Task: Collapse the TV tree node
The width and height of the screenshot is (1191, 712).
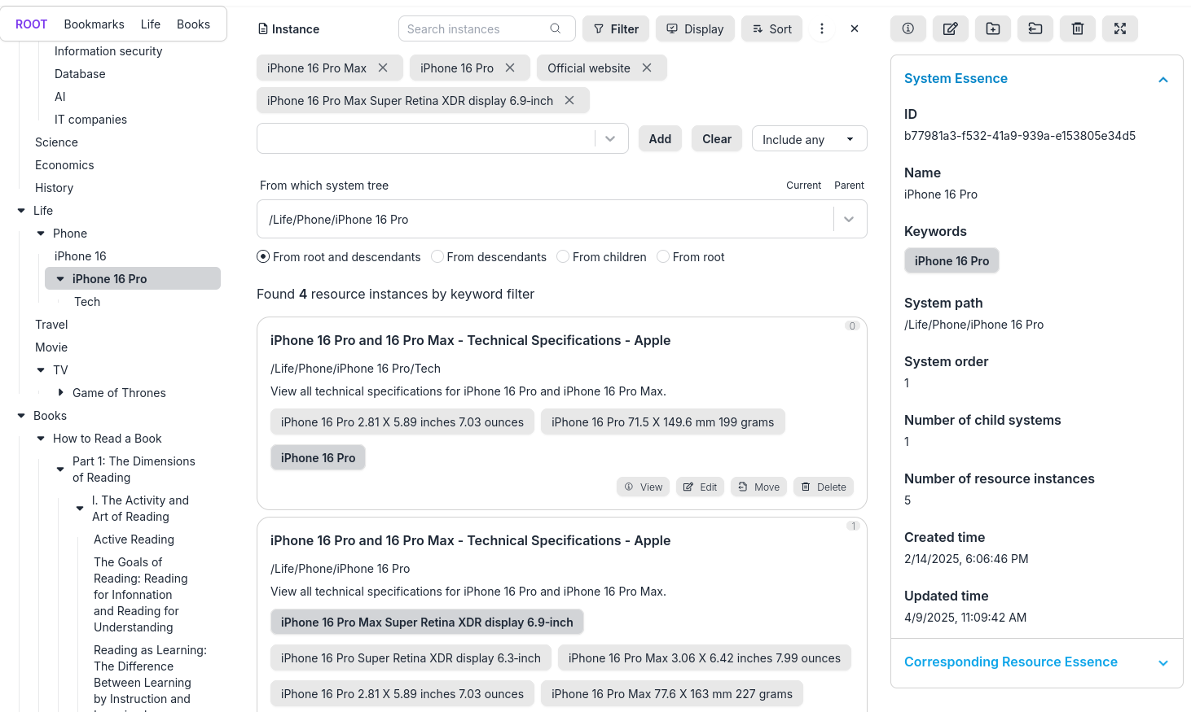Action: click(41, 370)
